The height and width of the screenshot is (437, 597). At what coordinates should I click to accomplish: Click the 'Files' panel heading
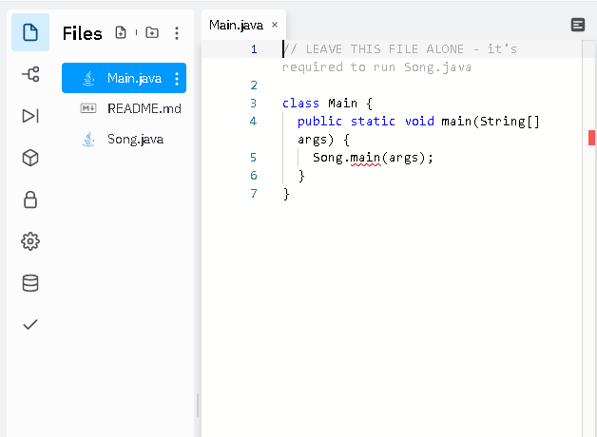coord(83,33)
